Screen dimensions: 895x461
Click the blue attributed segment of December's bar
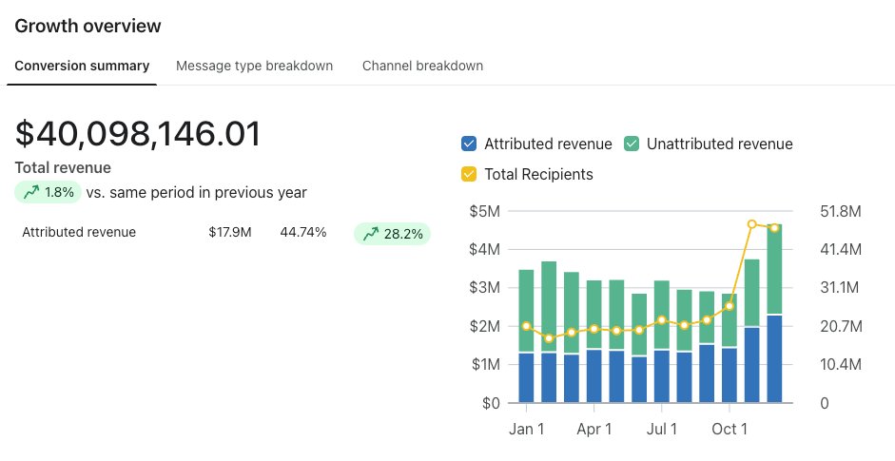(775, 358)
